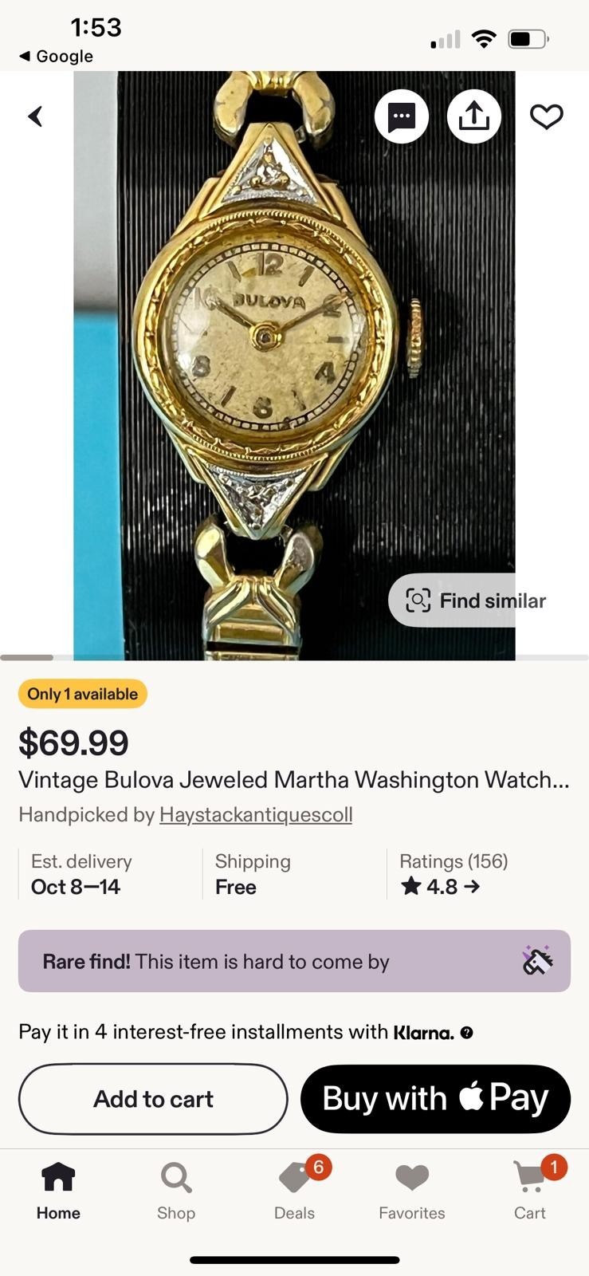
Task: Tap the image carousel progress bar
Action: click(294, 657)
